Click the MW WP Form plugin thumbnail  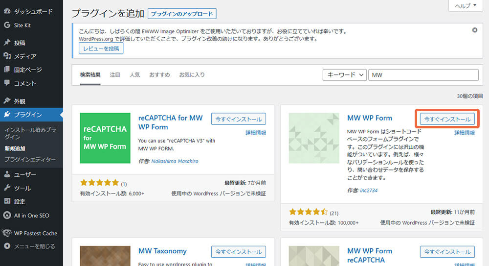[314, 138]
